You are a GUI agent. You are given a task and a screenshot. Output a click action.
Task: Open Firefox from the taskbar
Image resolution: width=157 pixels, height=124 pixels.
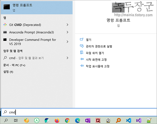coord(57,120)
